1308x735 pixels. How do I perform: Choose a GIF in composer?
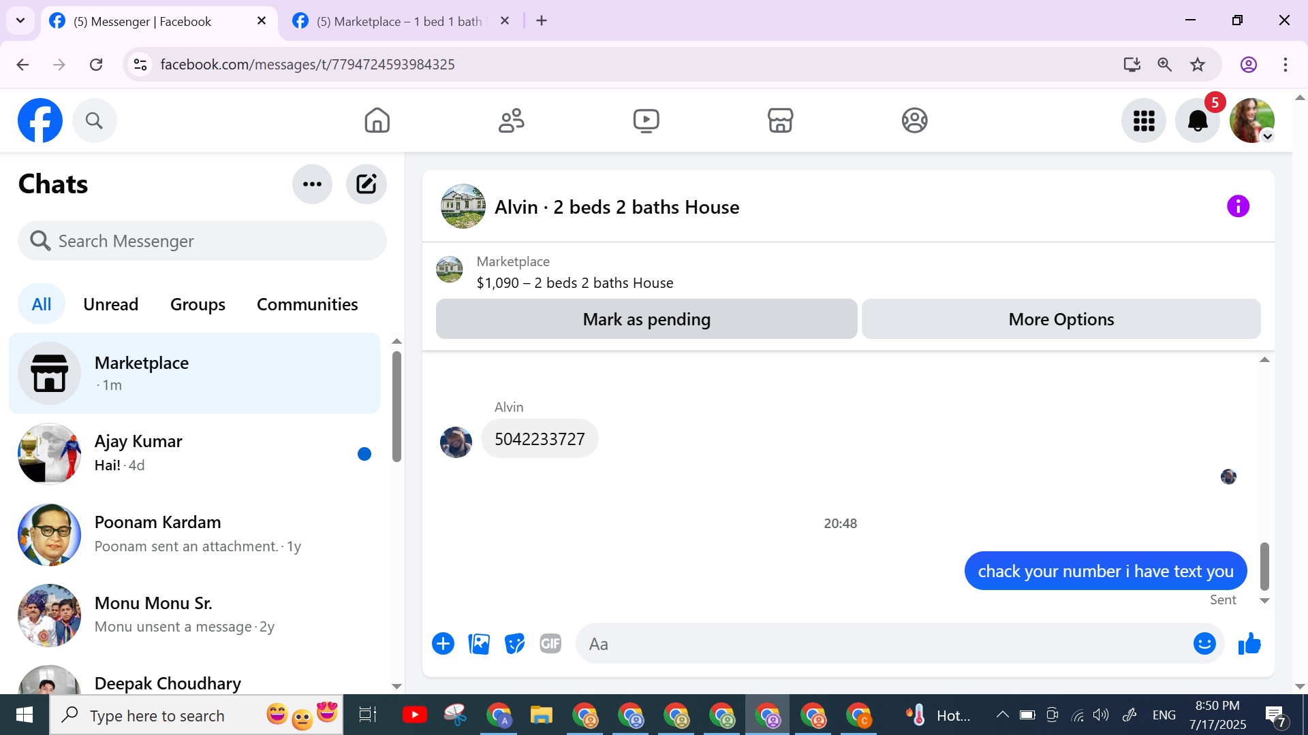(x=550, y=644)
